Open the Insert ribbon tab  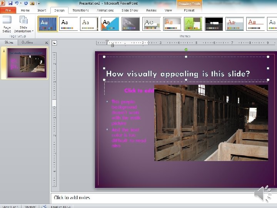[42, 10]
